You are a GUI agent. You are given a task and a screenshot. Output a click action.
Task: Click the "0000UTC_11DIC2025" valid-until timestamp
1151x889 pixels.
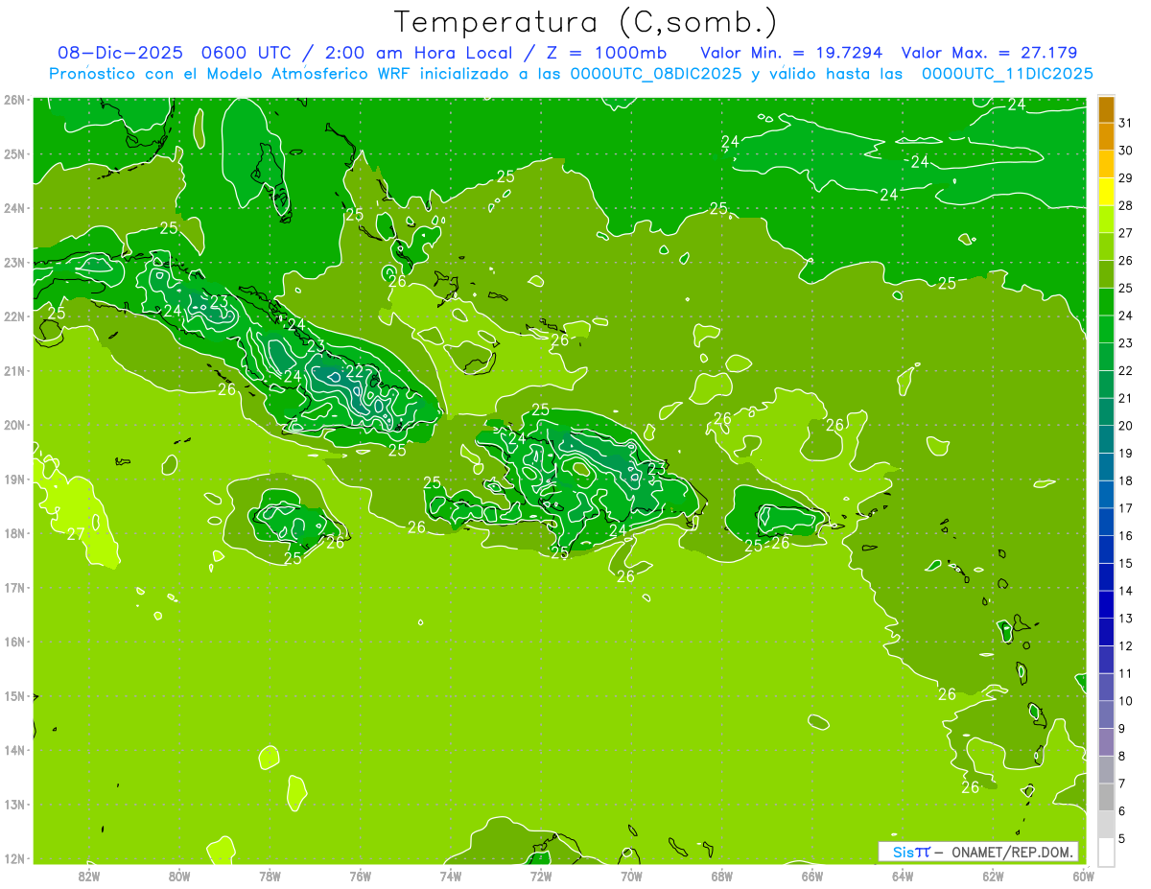point(1006,74)
